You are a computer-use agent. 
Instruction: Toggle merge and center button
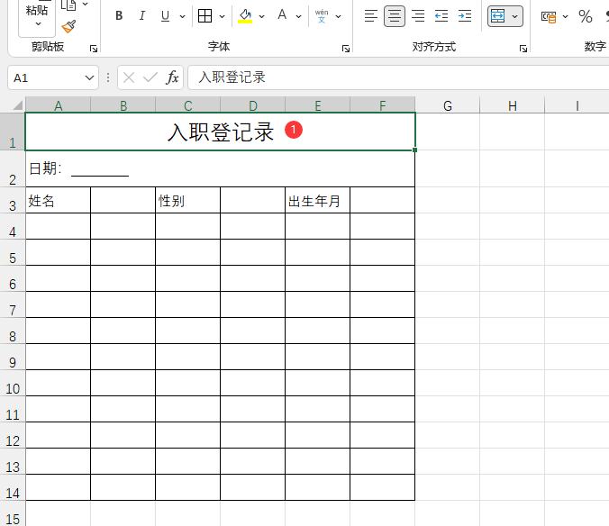pos(498,16)
